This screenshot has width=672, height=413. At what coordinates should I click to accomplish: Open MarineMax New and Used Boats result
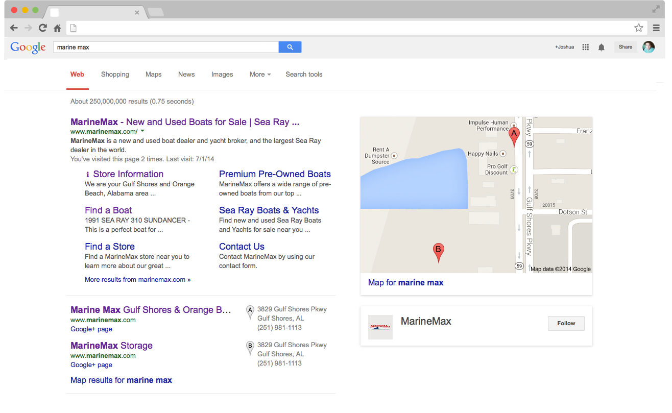[x=185, y=122]
